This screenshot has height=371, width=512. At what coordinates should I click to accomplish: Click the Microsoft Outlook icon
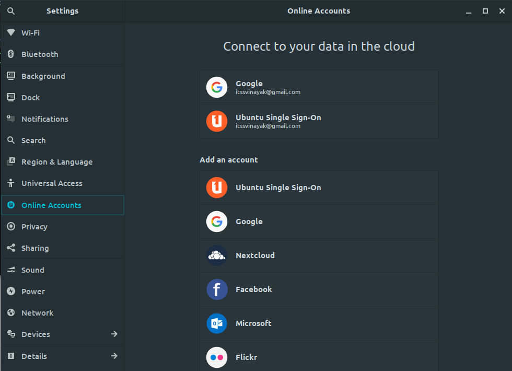[x=217, y=323]
